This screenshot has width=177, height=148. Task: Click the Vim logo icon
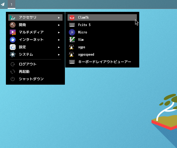pos(72,40)
